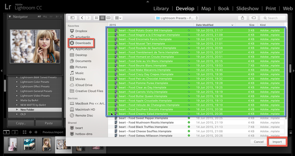
Task: Set Navigator zoom to FILL
Action: [45, 17]
